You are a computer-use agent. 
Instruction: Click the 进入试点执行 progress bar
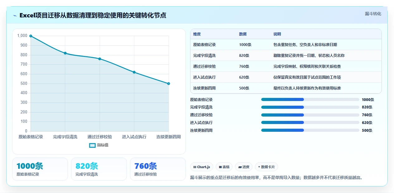[310, 122]
